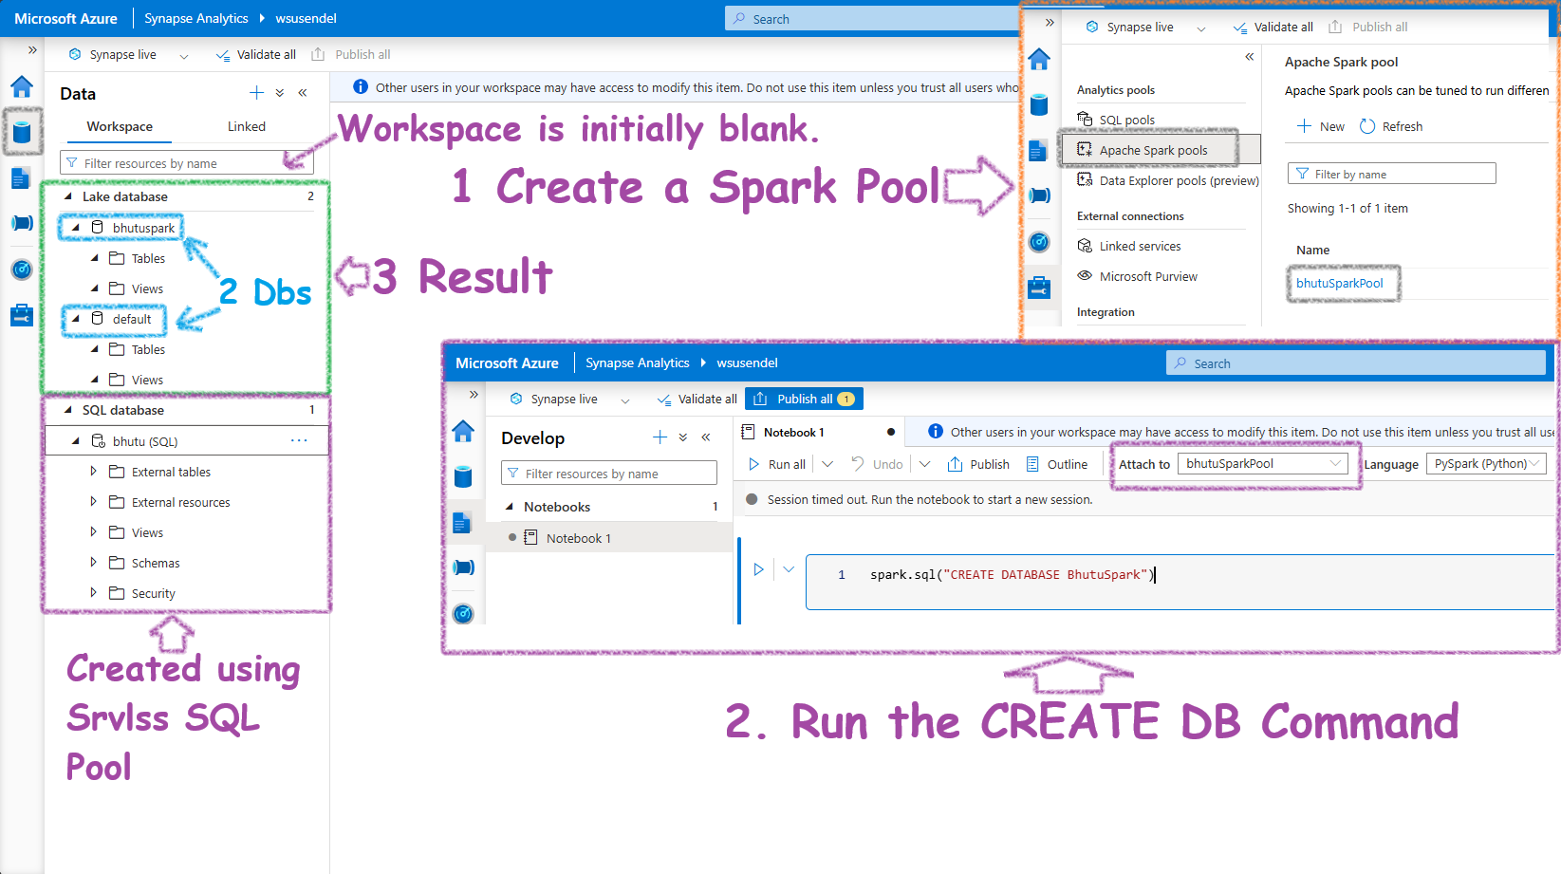Open the Monitor hub gauge icon in the main window sidebar

pos(22,270)
